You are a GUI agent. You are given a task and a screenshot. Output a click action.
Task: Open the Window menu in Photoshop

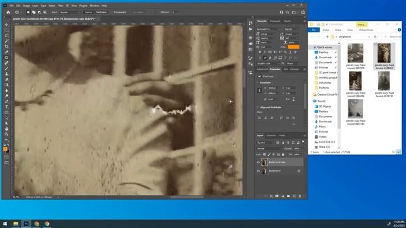[95, 6]
